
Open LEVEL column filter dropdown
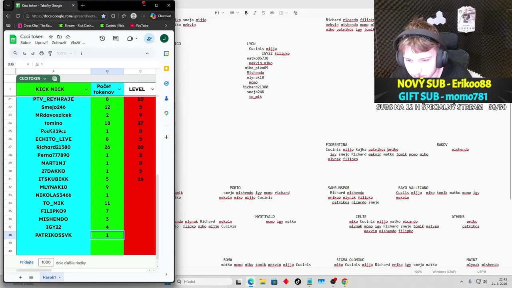click(x=152, y=89)
